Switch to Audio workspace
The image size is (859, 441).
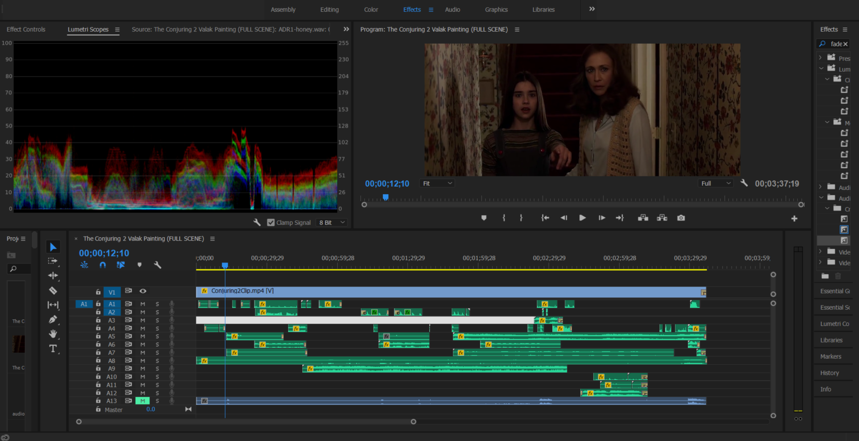452,10
